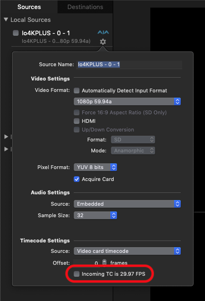Click the Io4KPLUS - 0...80p 59.94a) subtitle text
This screenshot has height=301, width=205.
tap(56, 41)
